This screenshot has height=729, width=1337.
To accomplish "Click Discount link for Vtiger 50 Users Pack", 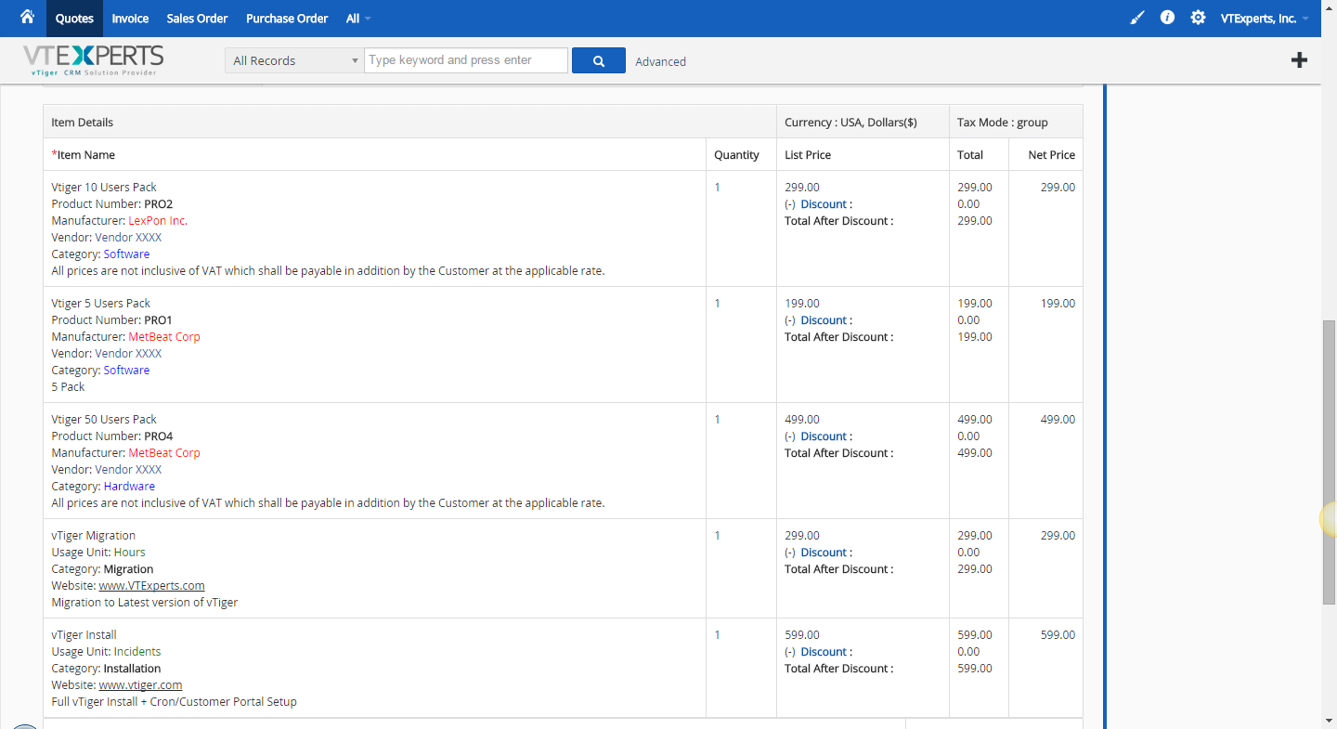I will point(824,436).
